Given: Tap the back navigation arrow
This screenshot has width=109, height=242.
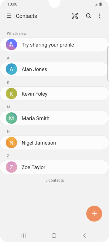Looking at the screenshot, I should (x=84, y=236).
